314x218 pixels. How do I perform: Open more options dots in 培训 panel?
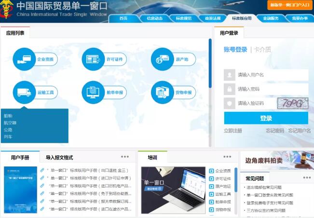pyautogui.click(x=227, y=157)
